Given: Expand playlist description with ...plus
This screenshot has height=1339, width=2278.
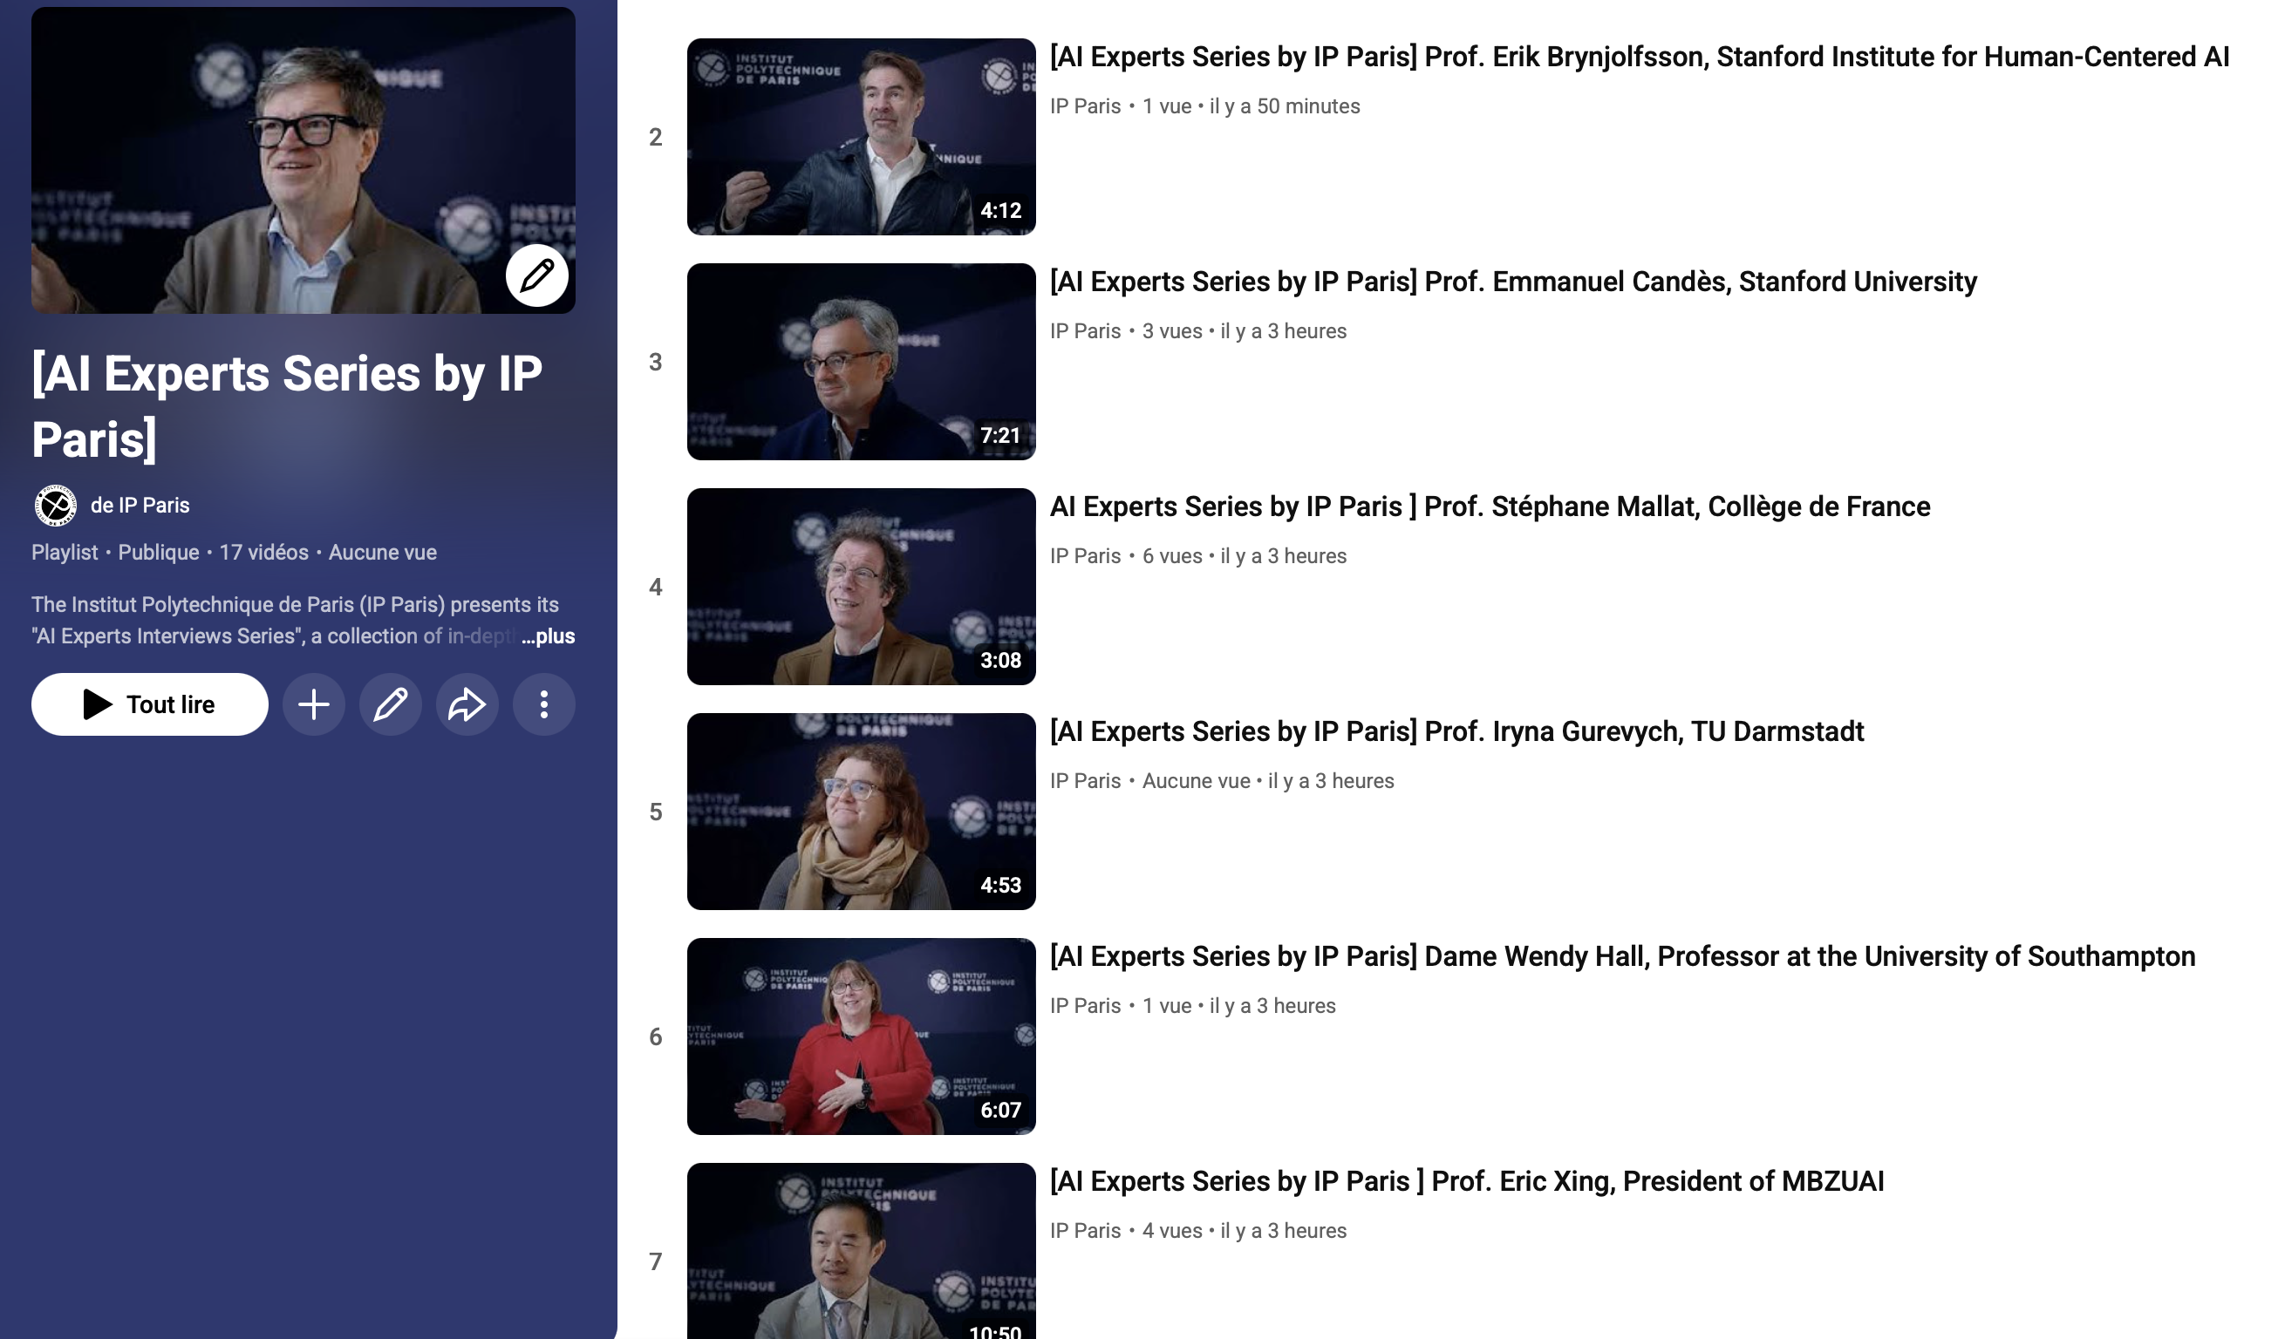Looking at the screenshot, I should (x=548, y=636).
